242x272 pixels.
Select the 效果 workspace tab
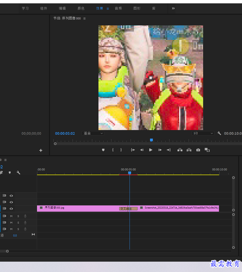click(x=99, y=8)
